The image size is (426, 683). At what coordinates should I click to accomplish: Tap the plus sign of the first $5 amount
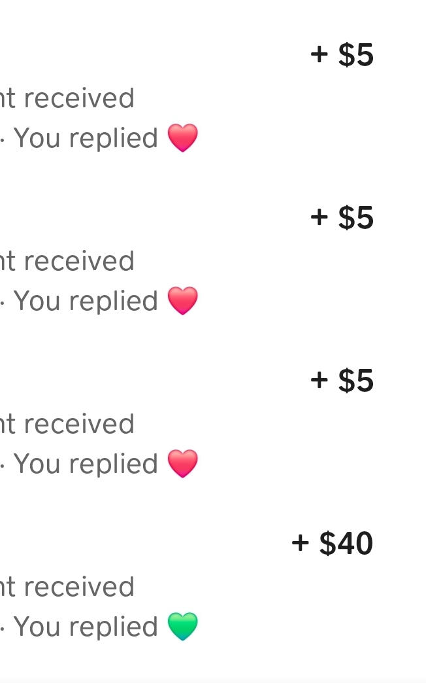click(x=319, y=54)
